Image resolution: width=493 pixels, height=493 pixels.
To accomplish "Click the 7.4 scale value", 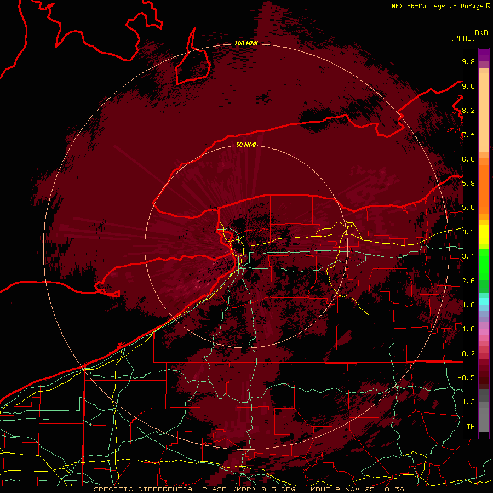I will tap(468, 135).
